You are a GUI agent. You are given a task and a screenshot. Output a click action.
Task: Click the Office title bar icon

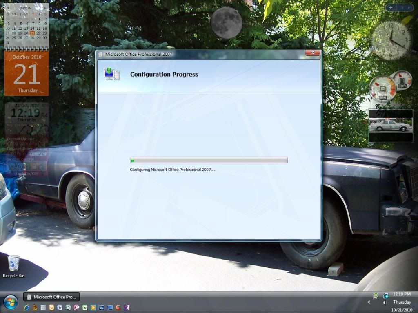(x=100, y=54)
